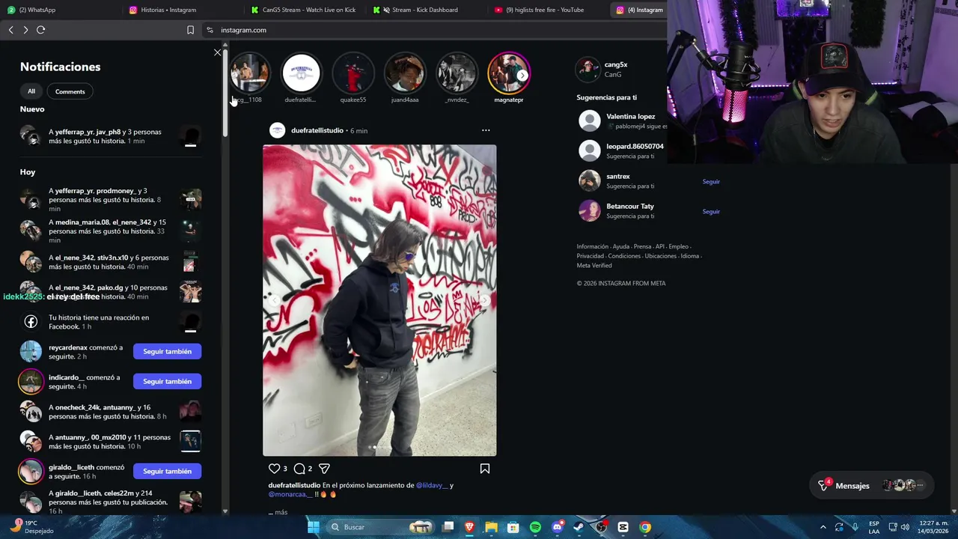
Task: Open @monarcaa.__ mention in caption
Action: (x=291, y=494)
